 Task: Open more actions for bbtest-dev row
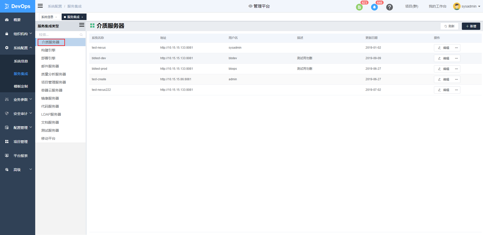point(456,58)
